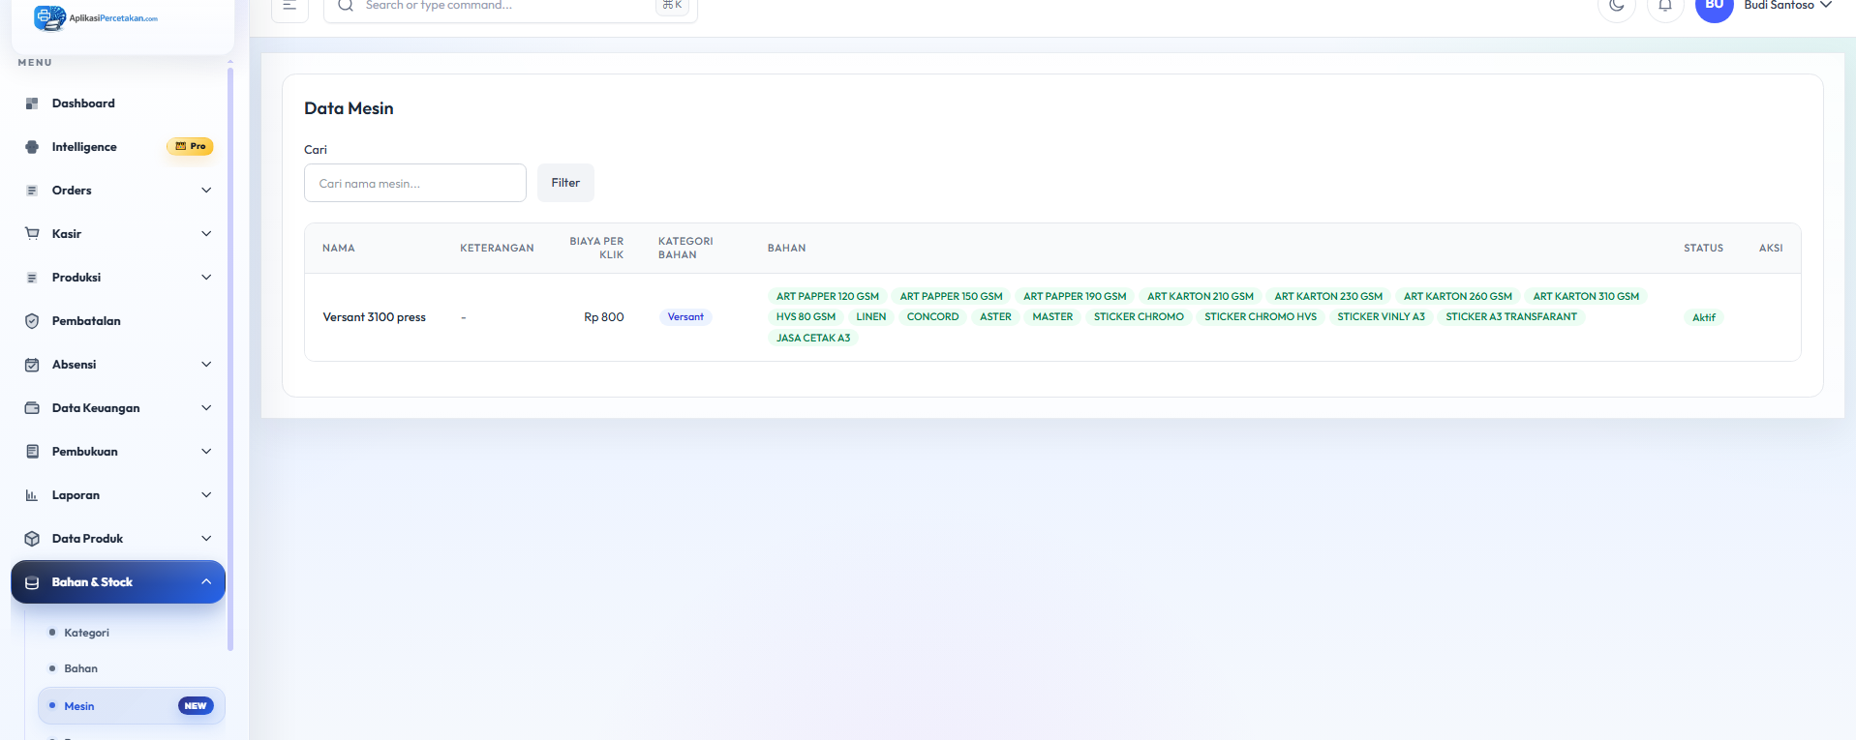Screen dimensions: 1856x740
Task: Click the Data Mesin heading
Action: [x=349, y=108]
